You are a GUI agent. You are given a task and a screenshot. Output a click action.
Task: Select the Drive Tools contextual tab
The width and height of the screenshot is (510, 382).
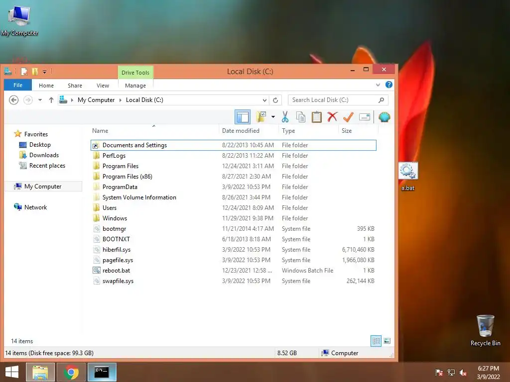(135, 73)
